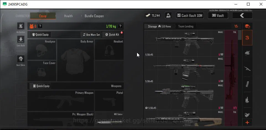Filter storage by the rifle weapons icon
The width and height of the screenshot is (266, 130).
click(247, 69)
